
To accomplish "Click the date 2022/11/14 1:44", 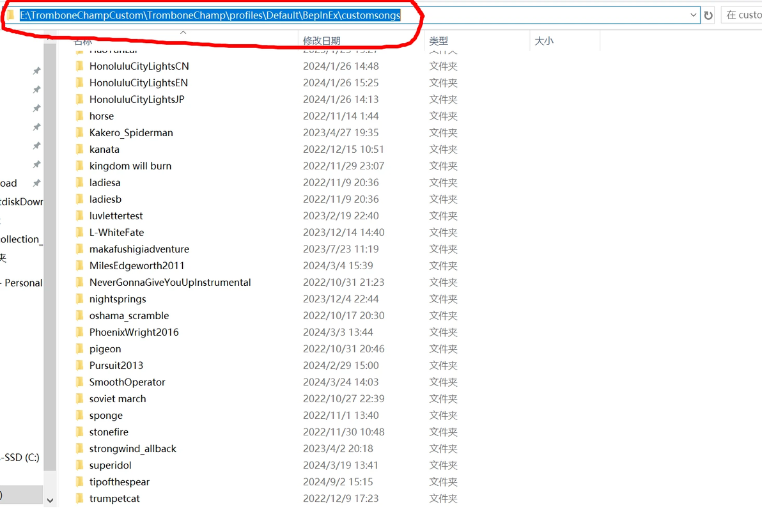I will [341, 116].
